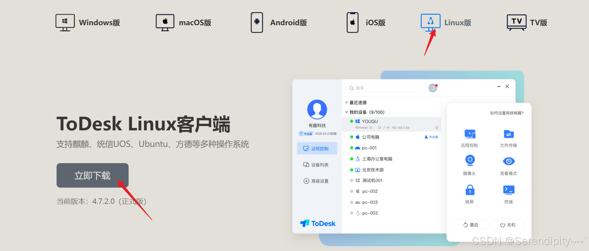Click the 锁屏 padlock icon
The image size is (589, 251).
click(470, 190)
